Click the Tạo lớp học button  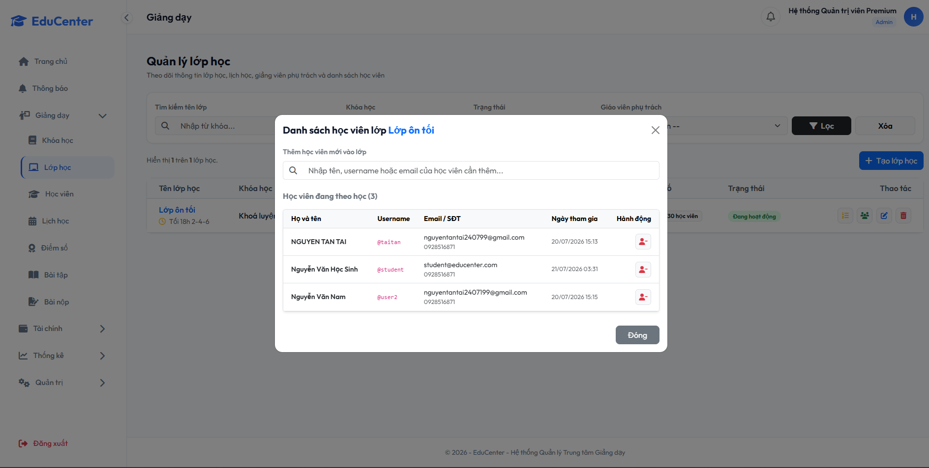891,161
